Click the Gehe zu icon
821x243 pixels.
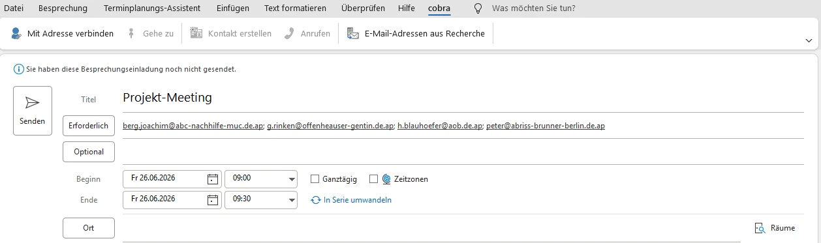[131, 33]
